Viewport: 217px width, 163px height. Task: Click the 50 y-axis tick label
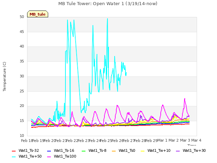(x=22, y=17)
